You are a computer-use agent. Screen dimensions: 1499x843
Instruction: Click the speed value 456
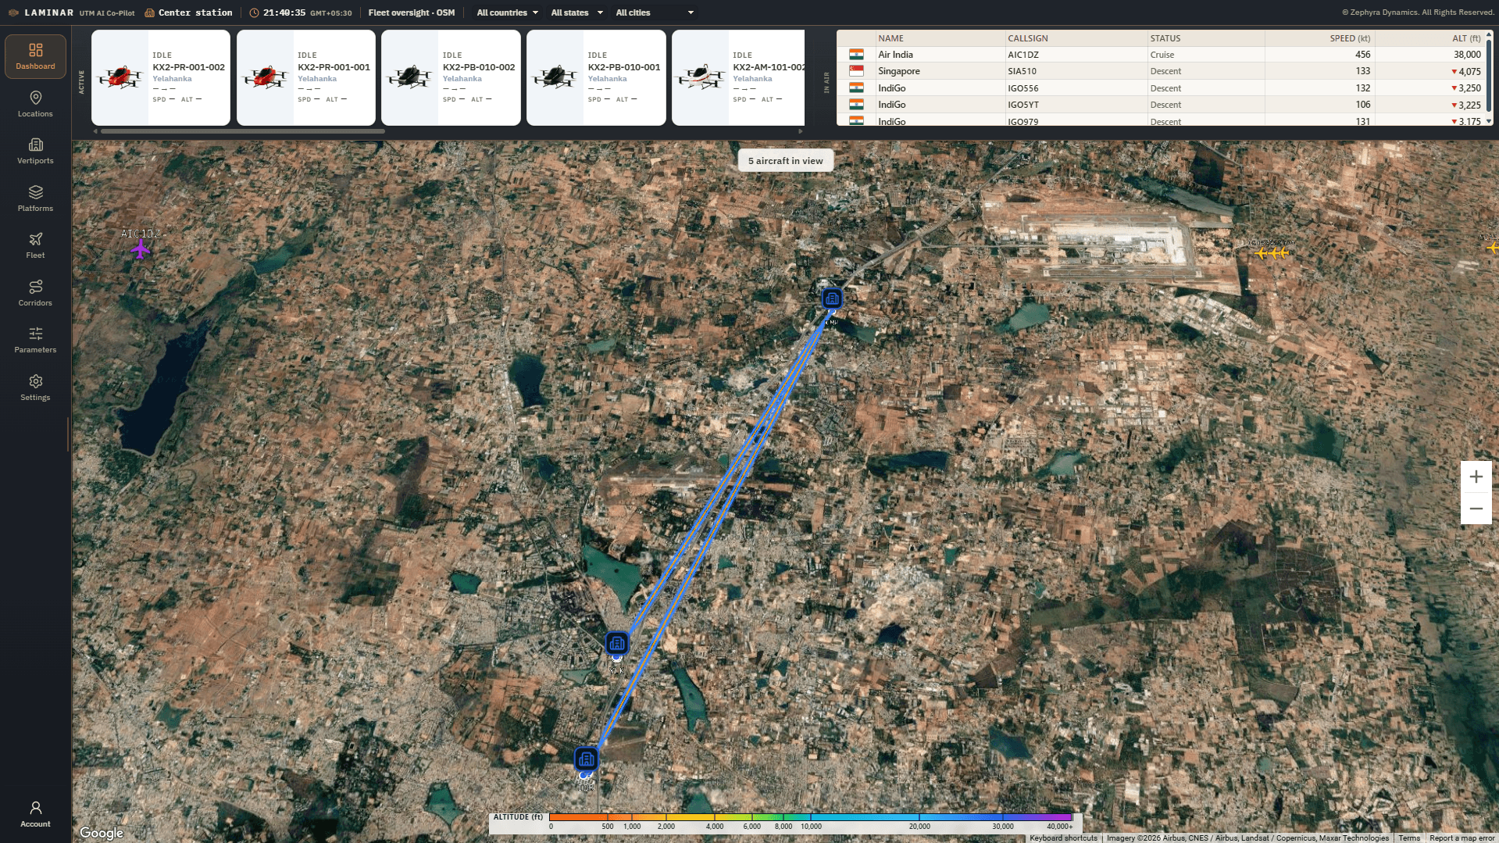pos(1362,55)
